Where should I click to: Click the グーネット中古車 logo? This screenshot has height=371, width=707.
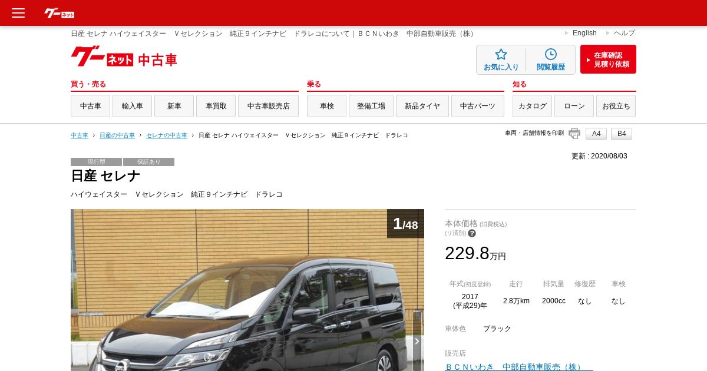(x=124, y=57)
